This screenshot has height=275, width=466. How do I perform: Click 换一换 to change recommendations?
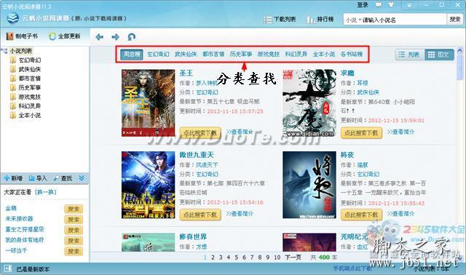coord(45,192)
